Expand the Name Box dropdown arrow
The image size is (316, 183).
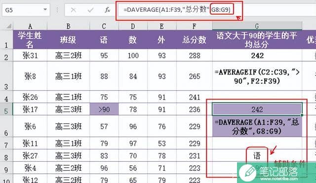tap(45, 9)
